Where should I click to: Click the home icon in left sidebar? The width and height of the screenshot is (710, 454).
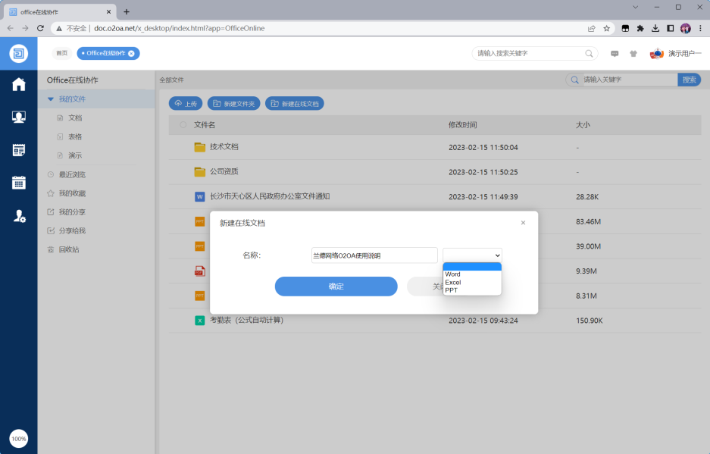pyautogui.click(x=19, y=84)
